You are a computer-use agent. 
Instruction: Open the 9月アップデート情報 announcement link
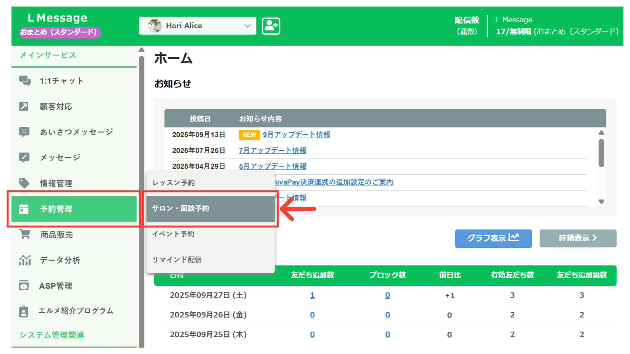point(296,134)
